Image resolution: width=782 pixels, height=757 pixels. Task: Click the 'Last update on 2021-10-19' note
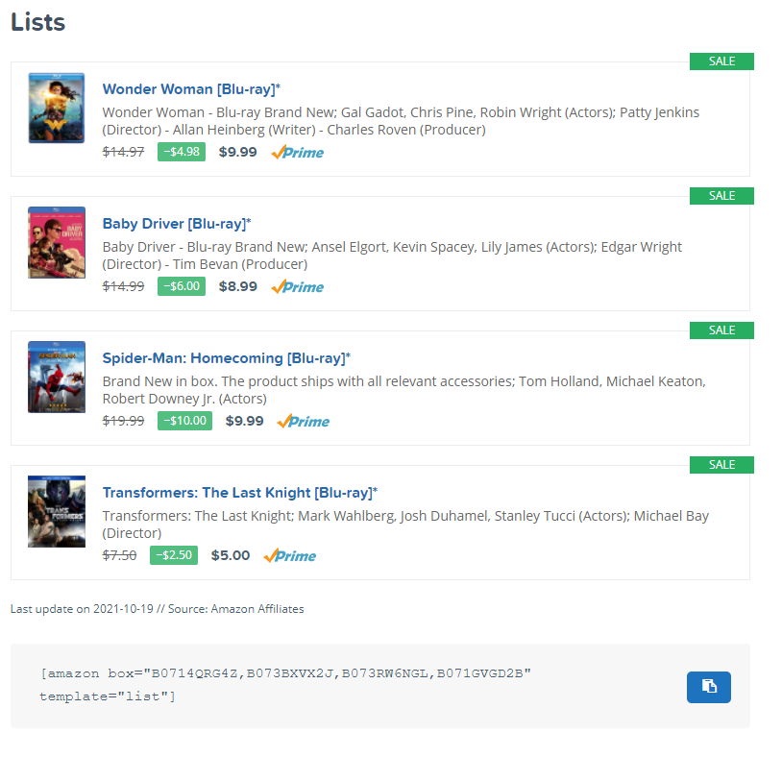[x=158, y=609]
